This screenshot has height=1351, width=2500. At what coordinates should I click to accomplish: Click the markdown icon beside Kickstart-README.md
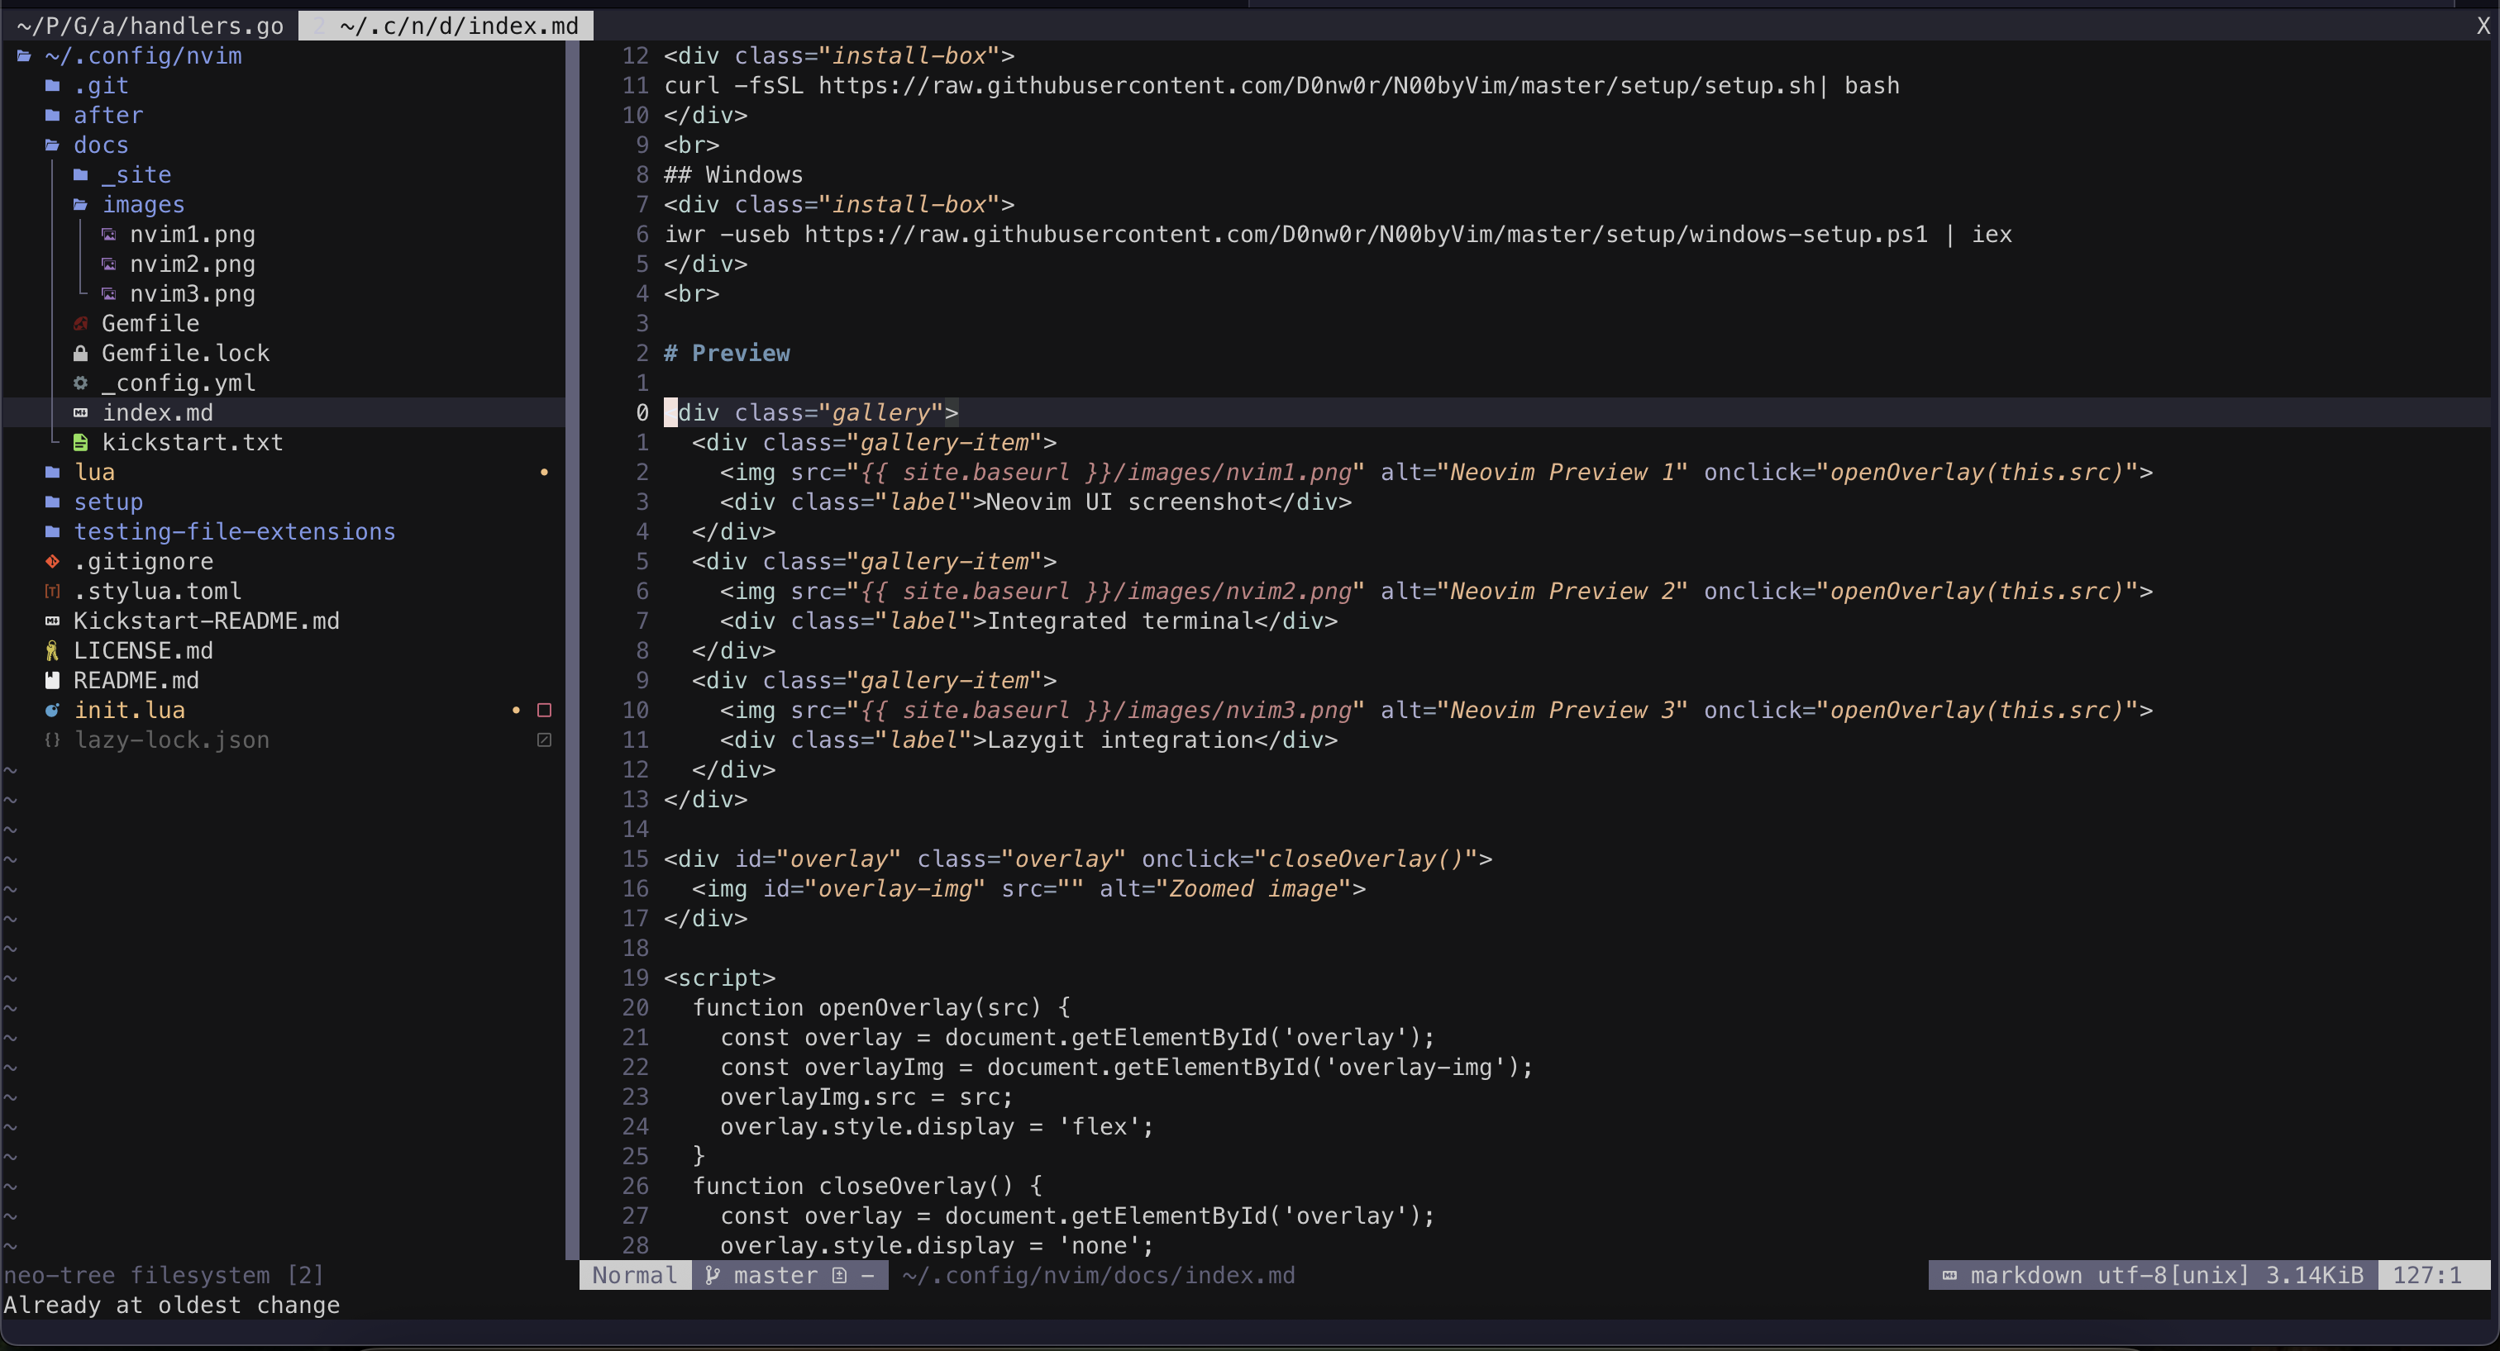pos(51,621)
